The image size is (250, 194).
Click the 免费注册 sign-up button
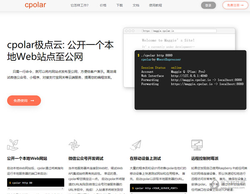(x=235, y=5)
